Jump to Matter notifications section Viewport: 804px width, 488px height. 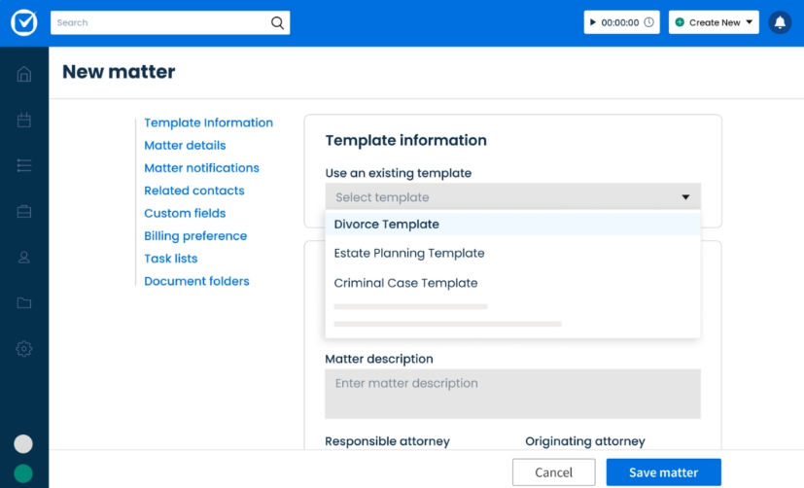[x=201, y=168]
